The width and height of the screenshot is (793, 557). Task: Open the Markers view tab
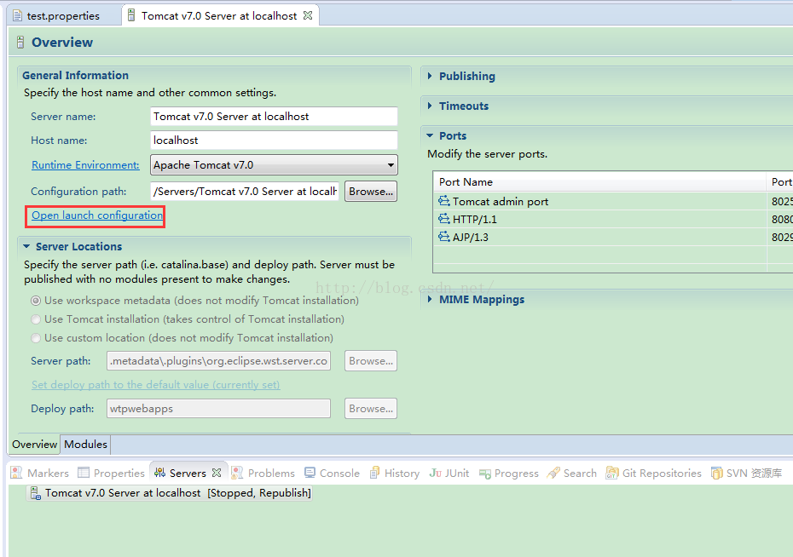pos(40,473)
